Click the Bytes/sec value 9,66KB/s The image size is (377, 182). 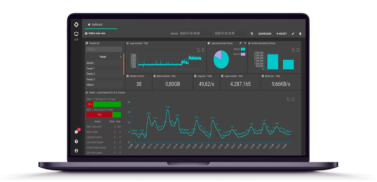(x=281, y=84)
